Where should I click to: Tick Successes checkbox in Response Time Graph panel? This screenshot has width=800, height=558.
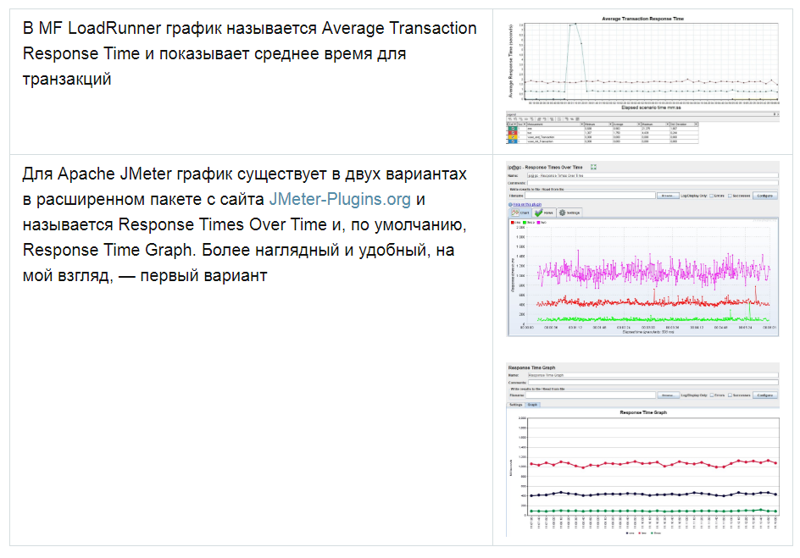point(731,395)
